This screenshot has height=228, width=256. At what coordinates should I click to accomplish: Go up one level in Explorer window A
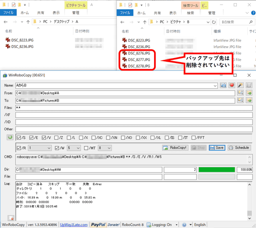28,22
